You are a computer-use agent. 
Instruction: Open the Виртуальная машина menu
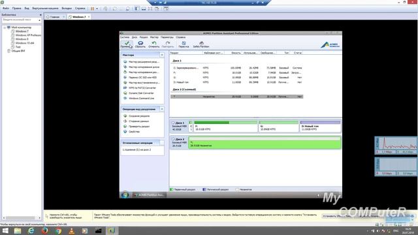[x=45, y=8]
